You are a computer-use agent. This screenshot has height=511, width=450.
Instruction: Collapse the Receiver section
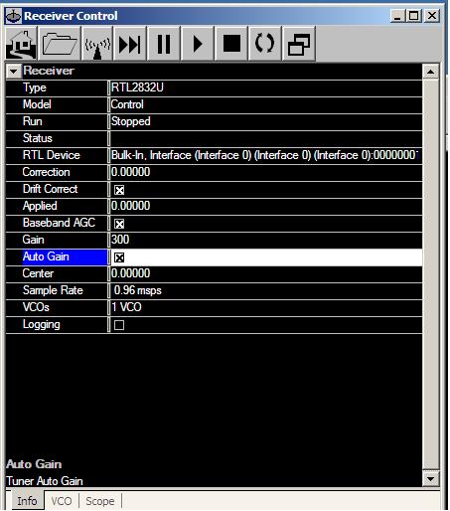tap(13, 71)
